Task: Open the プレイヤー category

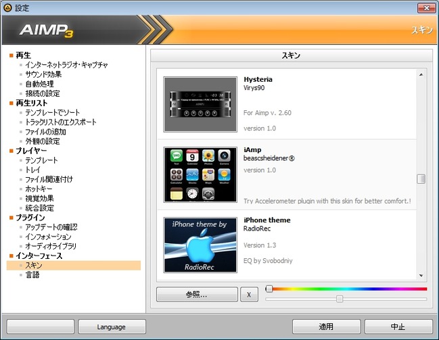Action: 31,151
